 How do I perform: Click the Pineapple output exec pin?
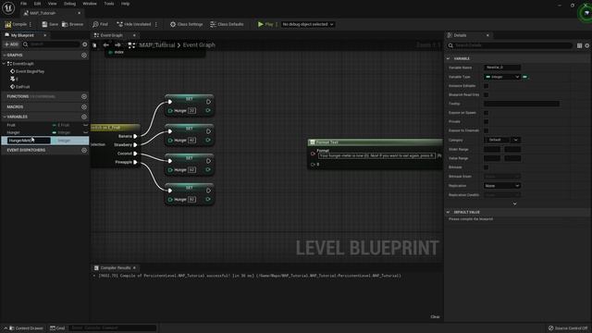tap(135, 163)
